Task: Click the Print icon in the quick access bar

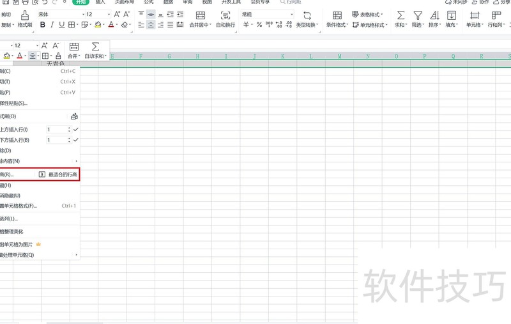Action: [x=25, y=2]
